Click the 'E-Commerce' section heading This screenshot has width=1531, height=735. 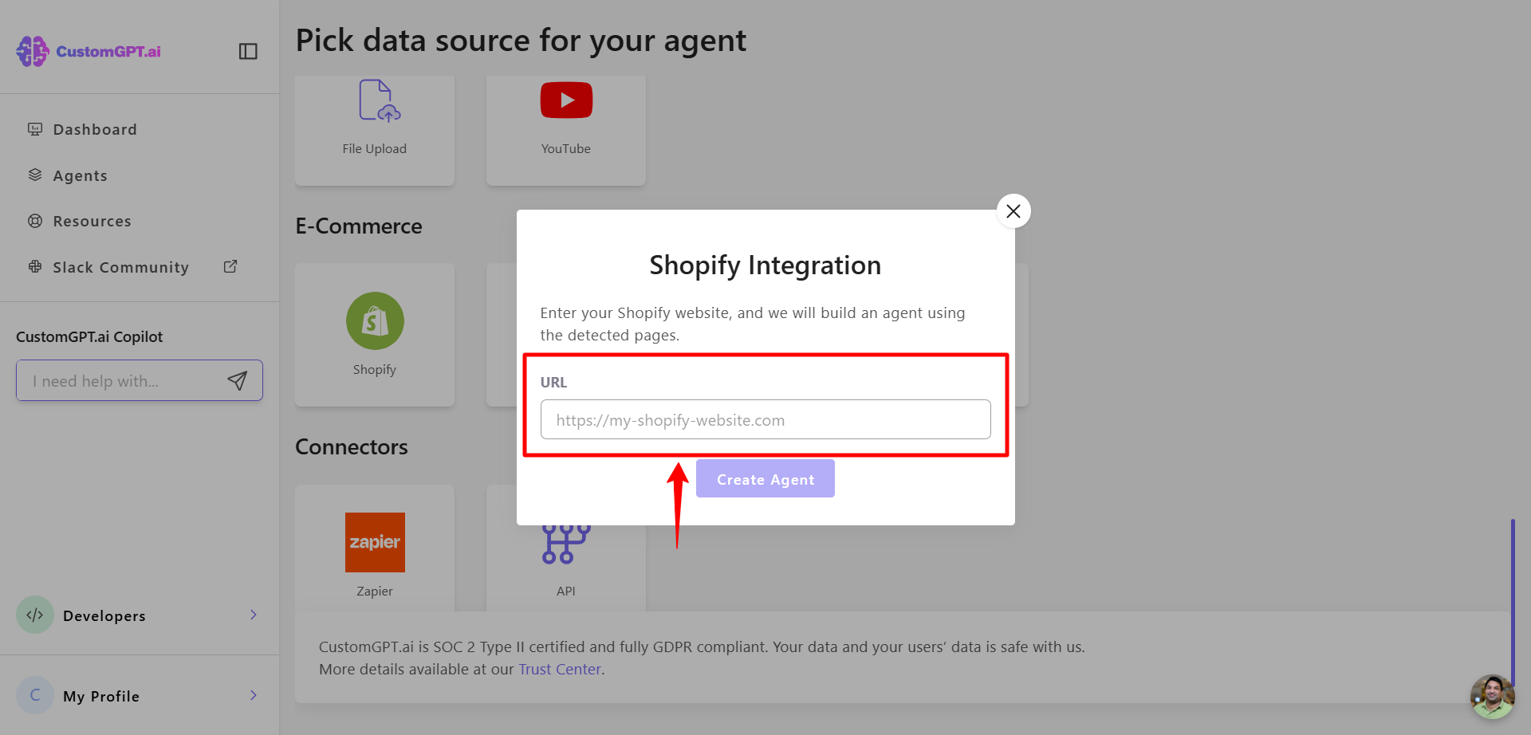click(359, 226)
